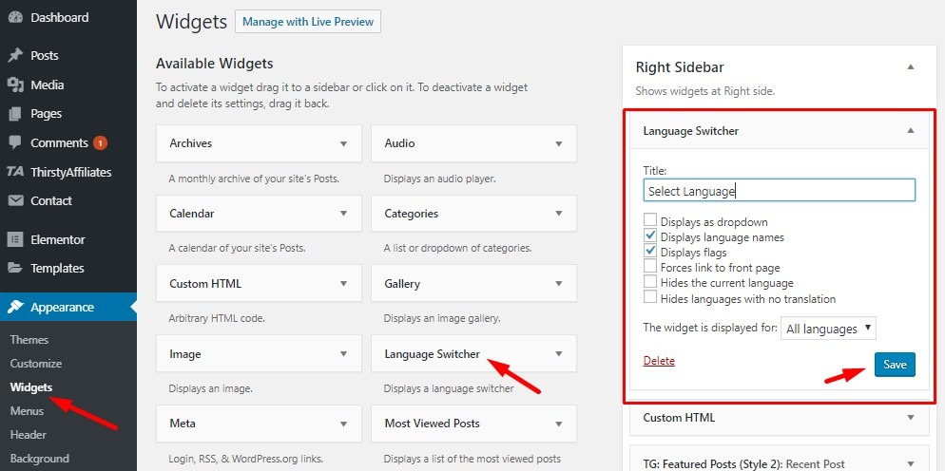The width and height of the screenshot is (945, 471).
Task: Collapse the Right Sidebar panel arrow
Action: (911, 67)
